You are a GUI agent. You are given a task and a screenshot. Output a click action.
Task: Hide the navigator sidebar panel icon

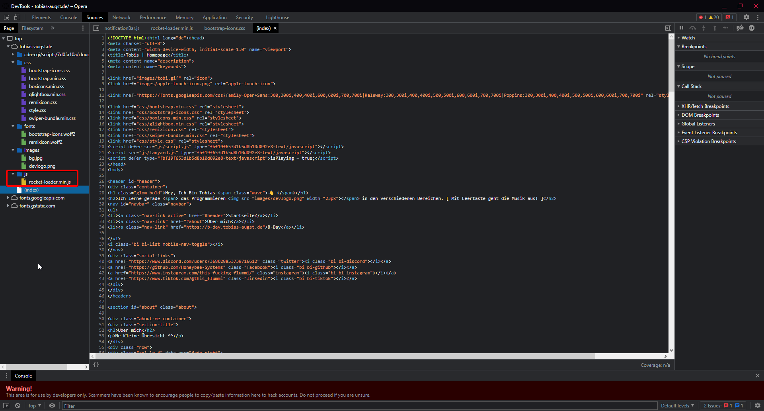pyautogui.click(x=96, y=28)
